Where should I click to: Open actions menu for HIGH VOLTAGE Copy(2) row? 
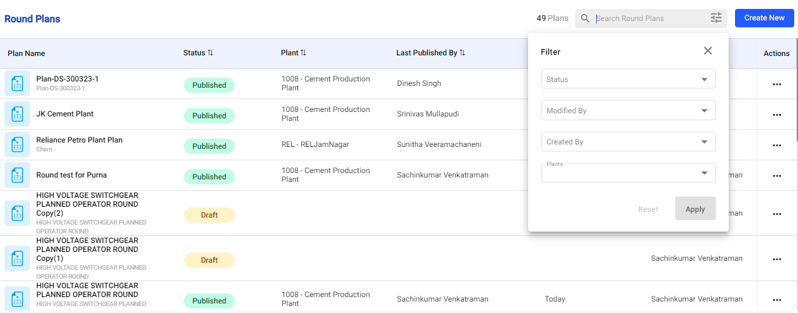776,214
